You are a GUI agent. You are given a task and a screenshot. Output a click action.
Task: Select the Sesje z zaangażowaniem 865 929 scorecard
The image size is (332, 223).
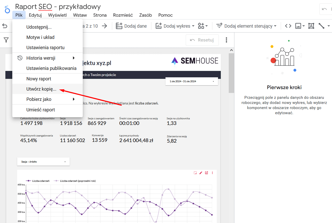[101, 121]
